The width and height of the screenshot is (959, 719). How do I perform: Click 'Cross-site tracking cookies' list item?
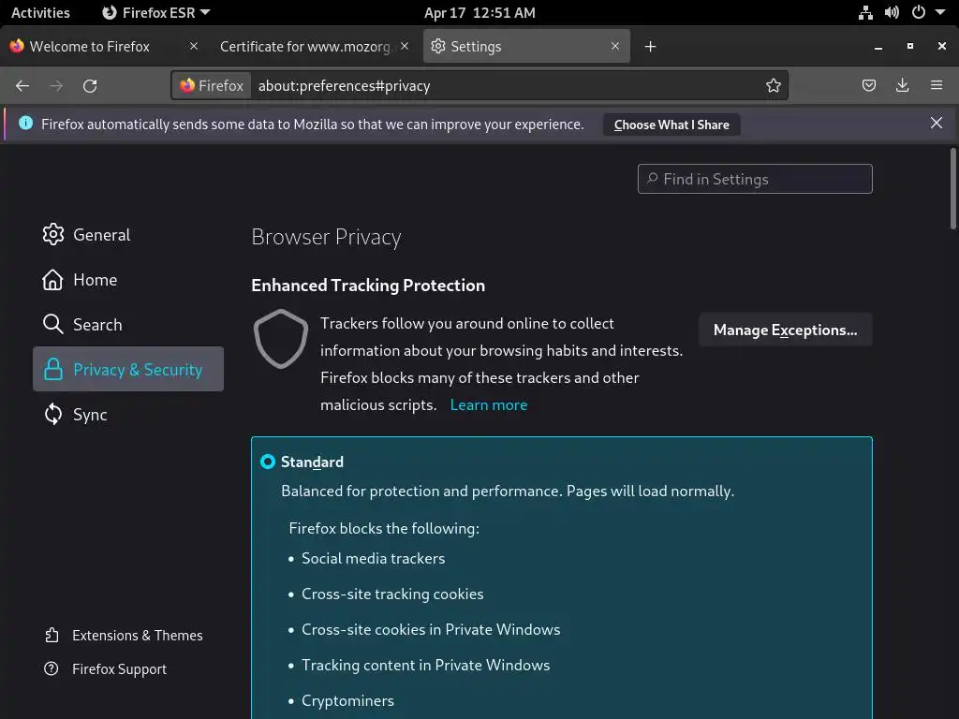pos(392,594)
